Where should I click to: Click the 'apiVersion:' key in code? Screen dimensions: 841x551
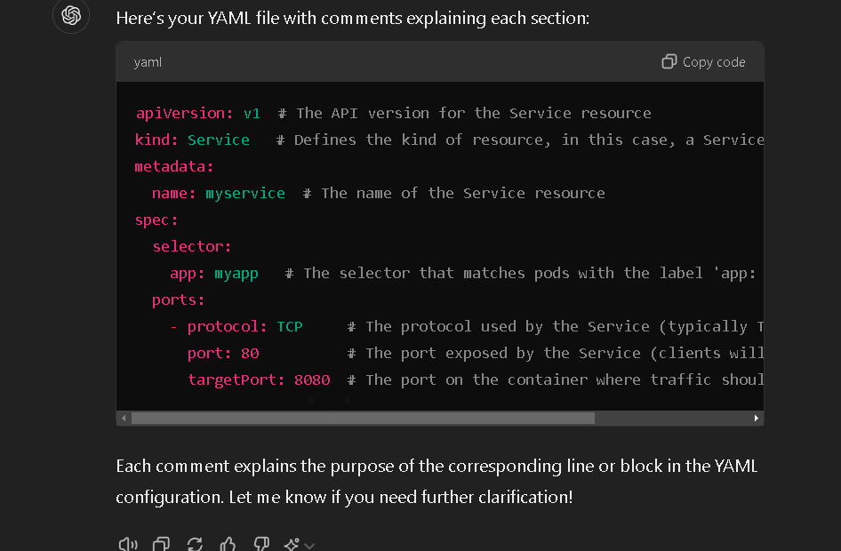[x=185, y=113]
